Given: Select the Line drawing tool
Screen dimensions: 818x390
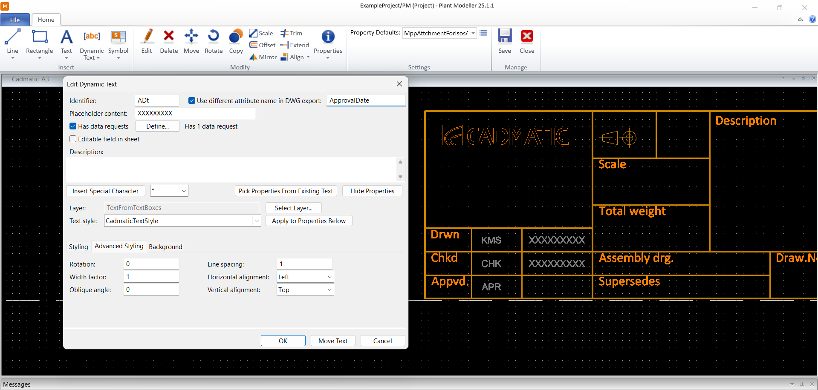Looking at the screenshot, I should click(x=12, y=41).
